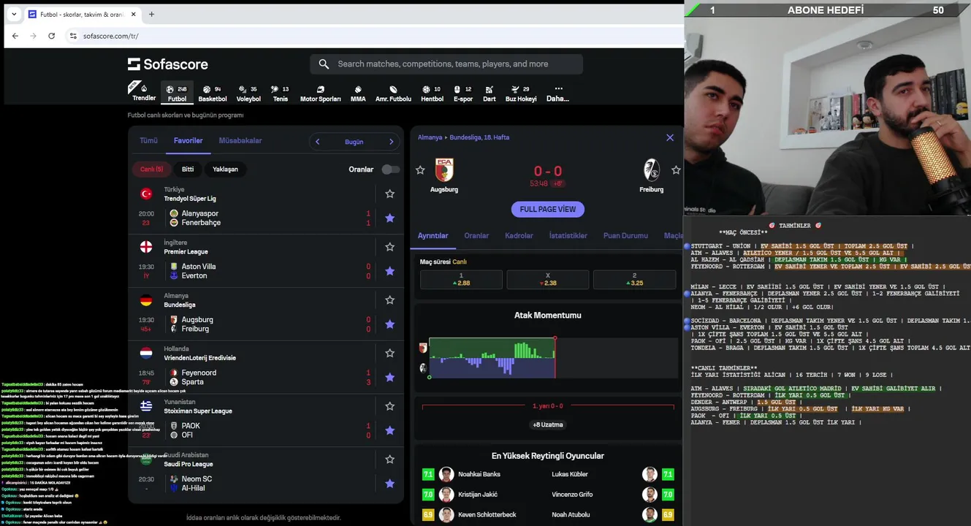The width and height of the screenshot is (971, 526).
Task: Select the away win odds 3.25
Action: pyautogui.click(x=634, y=279)
